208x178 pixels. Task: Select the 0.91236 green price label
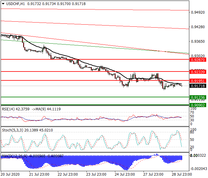click(x=198, y=98)
